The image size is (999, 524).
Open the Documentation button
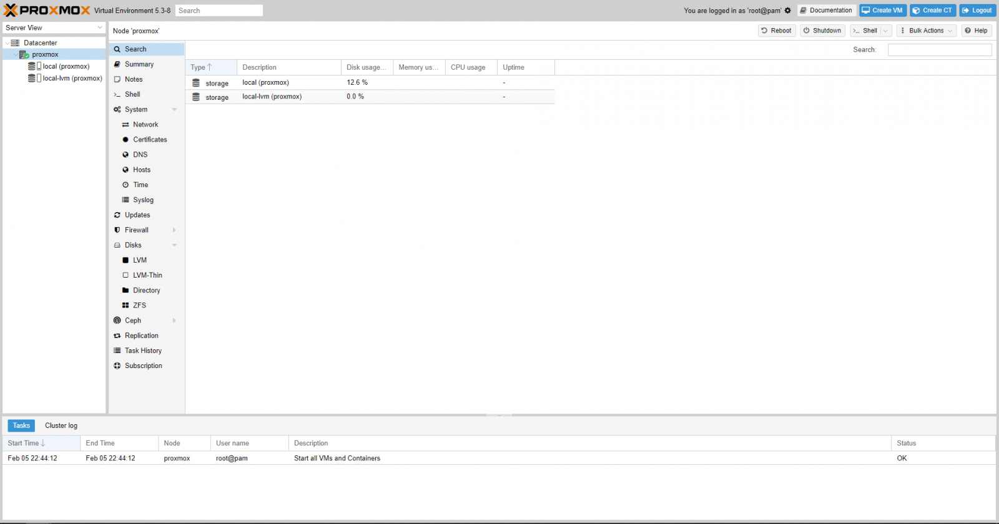pyautogui.click(x=826, y=11)
